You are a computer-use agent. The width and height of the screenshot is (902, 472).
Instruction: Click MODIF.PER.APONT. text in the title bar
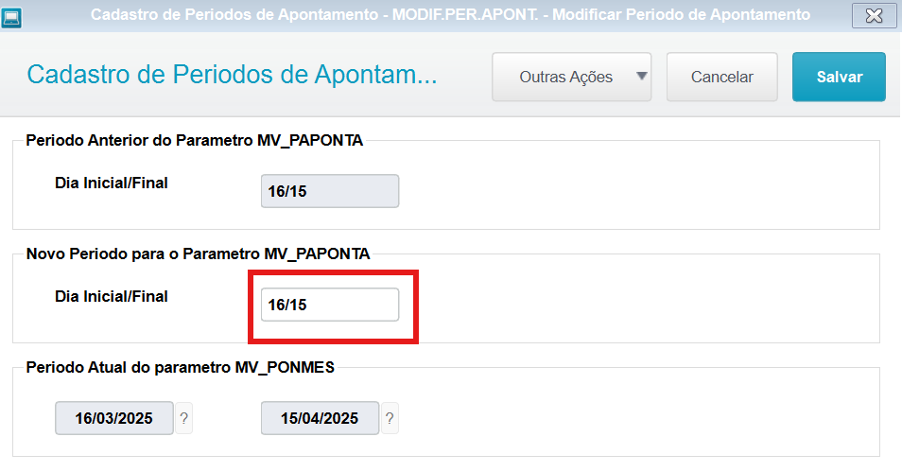465,14
